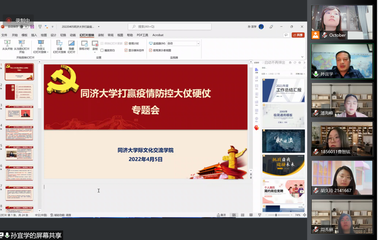
Task: Uncheck Use Timings (使用计时) checkbox
Action: click(x=126, y=43)
